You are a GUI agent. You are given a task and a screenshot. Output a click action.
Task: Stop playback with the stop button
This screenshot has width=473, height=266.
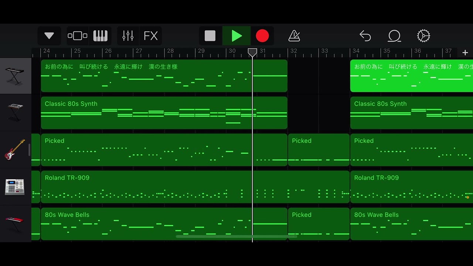210,36
